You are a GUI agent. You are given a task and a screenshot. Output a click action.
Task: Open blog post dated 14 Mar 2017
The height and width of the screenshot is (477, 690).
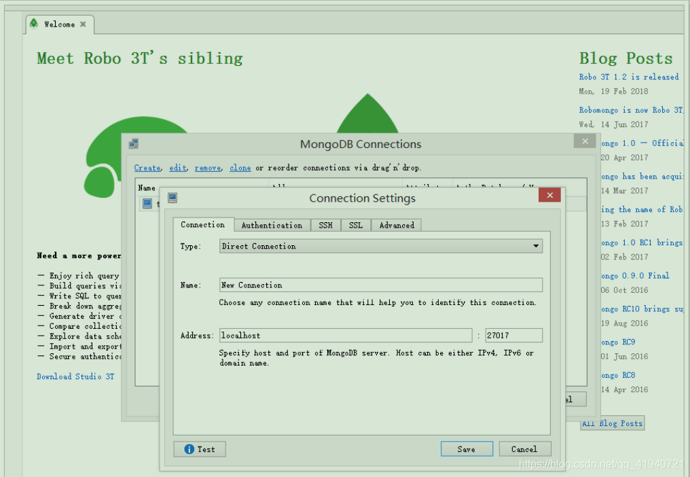(642, 176)
